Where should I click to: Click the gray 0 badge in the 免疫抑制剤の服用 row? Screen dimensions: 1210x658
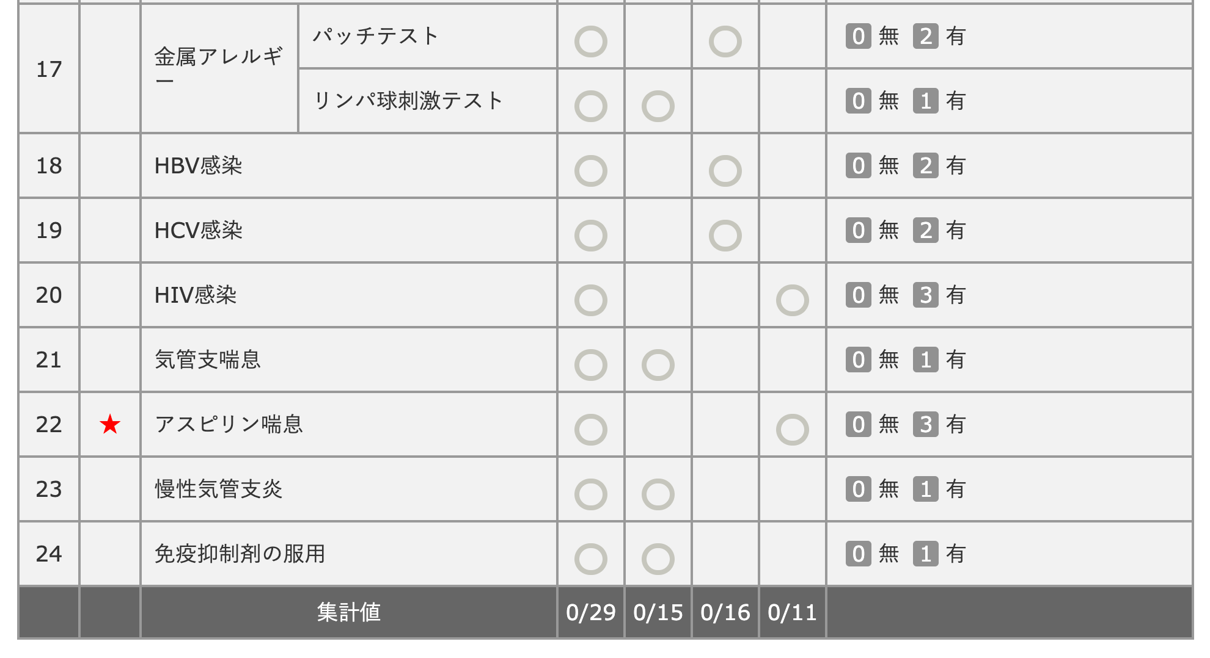click(858, 554)
